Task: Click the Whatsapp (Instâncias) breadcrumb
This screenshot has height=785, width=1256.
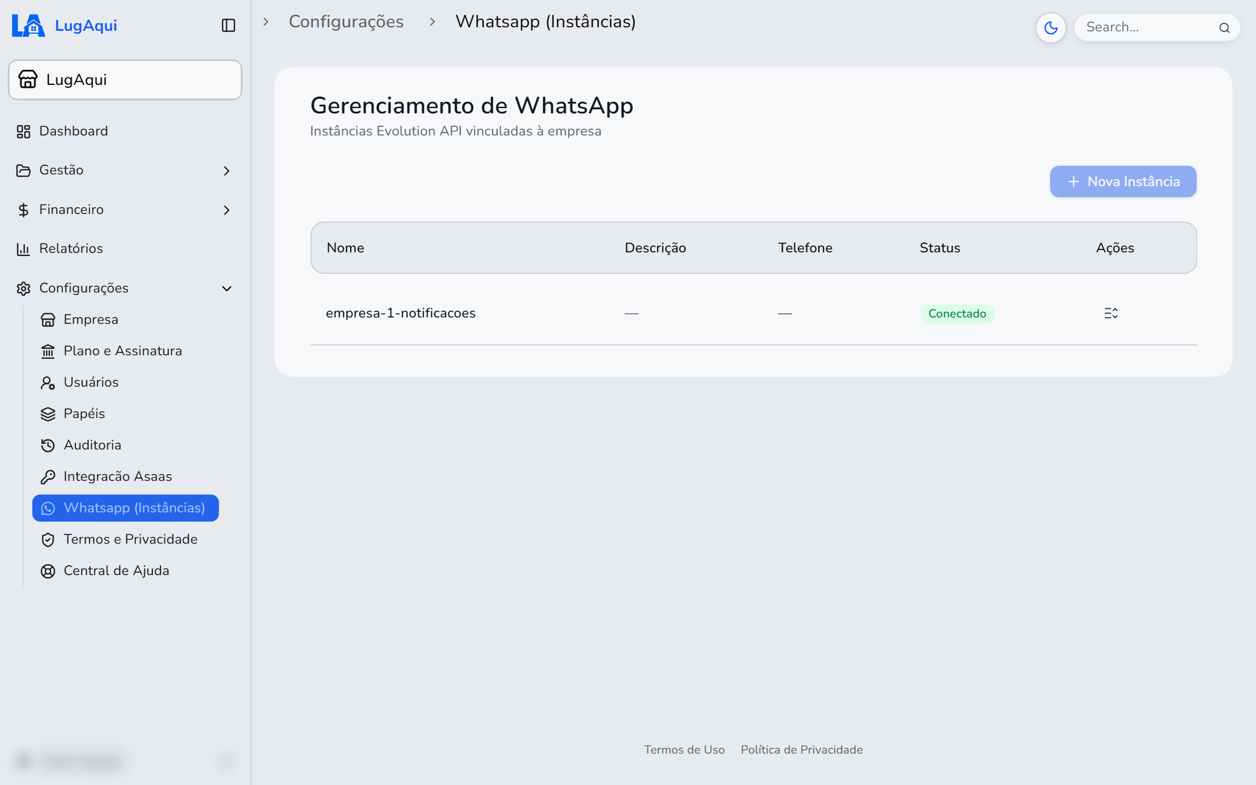Action: coord(545,22)
